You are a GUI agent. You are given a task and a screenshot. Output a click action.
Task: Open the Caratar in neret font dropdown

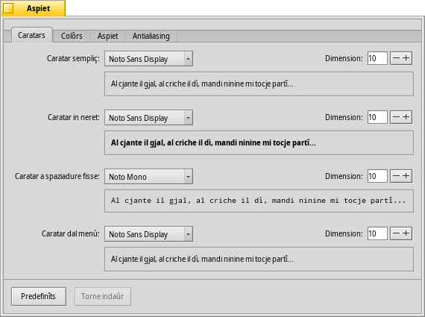pos(149,117)
